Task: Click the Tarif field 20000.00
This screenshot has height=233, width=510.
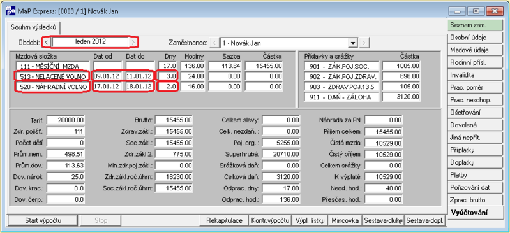Action: [x=66, y=120]
